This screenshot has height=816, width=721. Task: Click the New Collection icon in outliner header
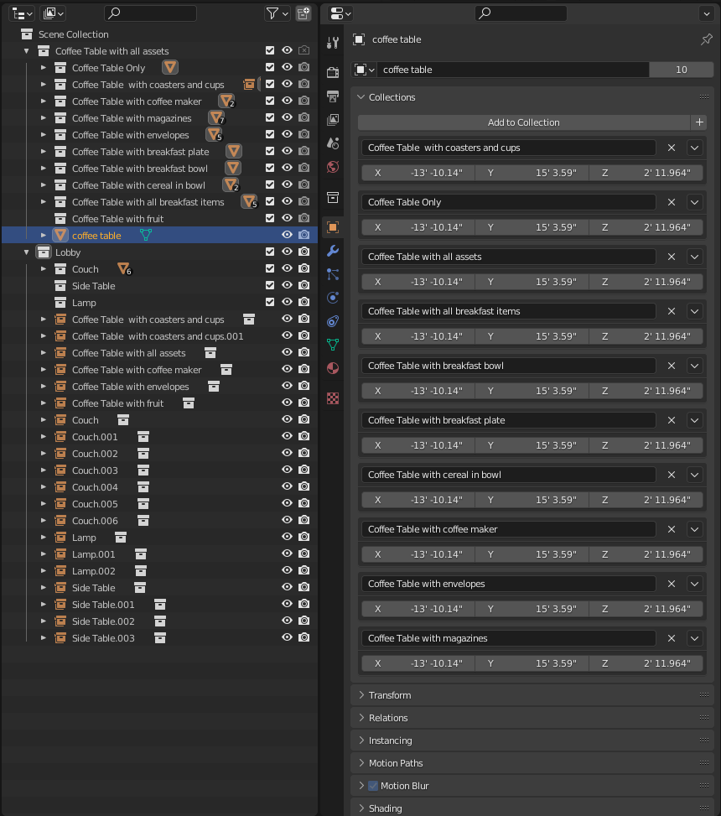[303, 13]
